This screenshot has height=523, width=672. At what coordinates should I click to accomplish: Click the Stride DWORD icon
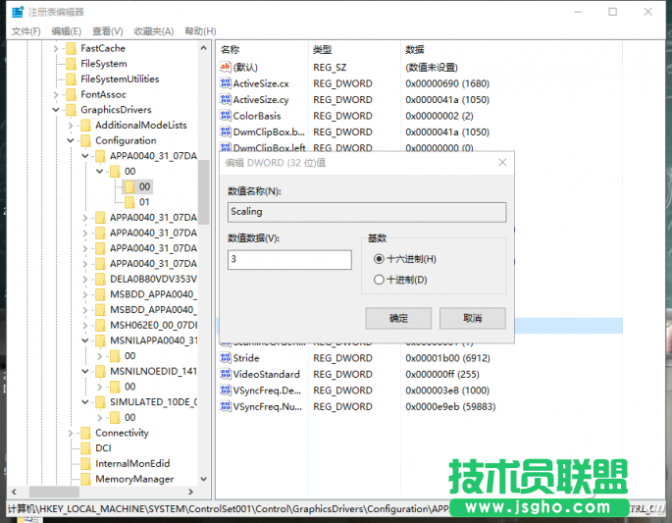coord(225,357)
